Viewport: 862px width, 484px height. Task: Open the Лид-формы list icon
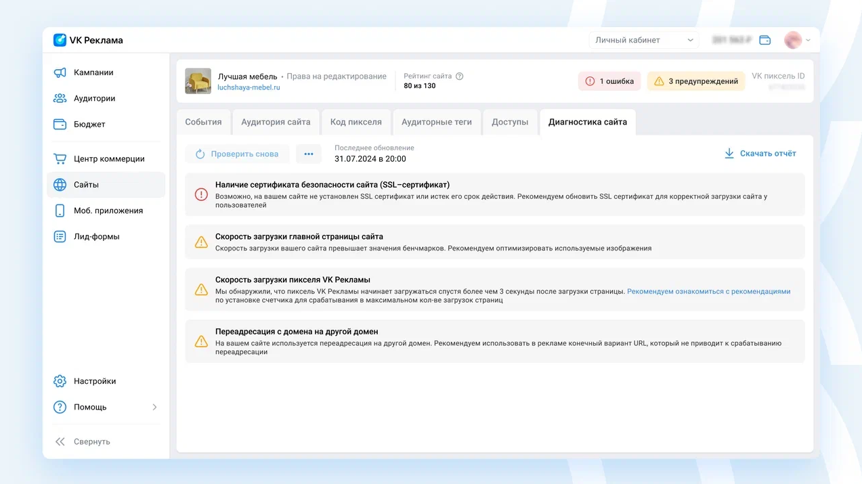(x=60, y=236)
